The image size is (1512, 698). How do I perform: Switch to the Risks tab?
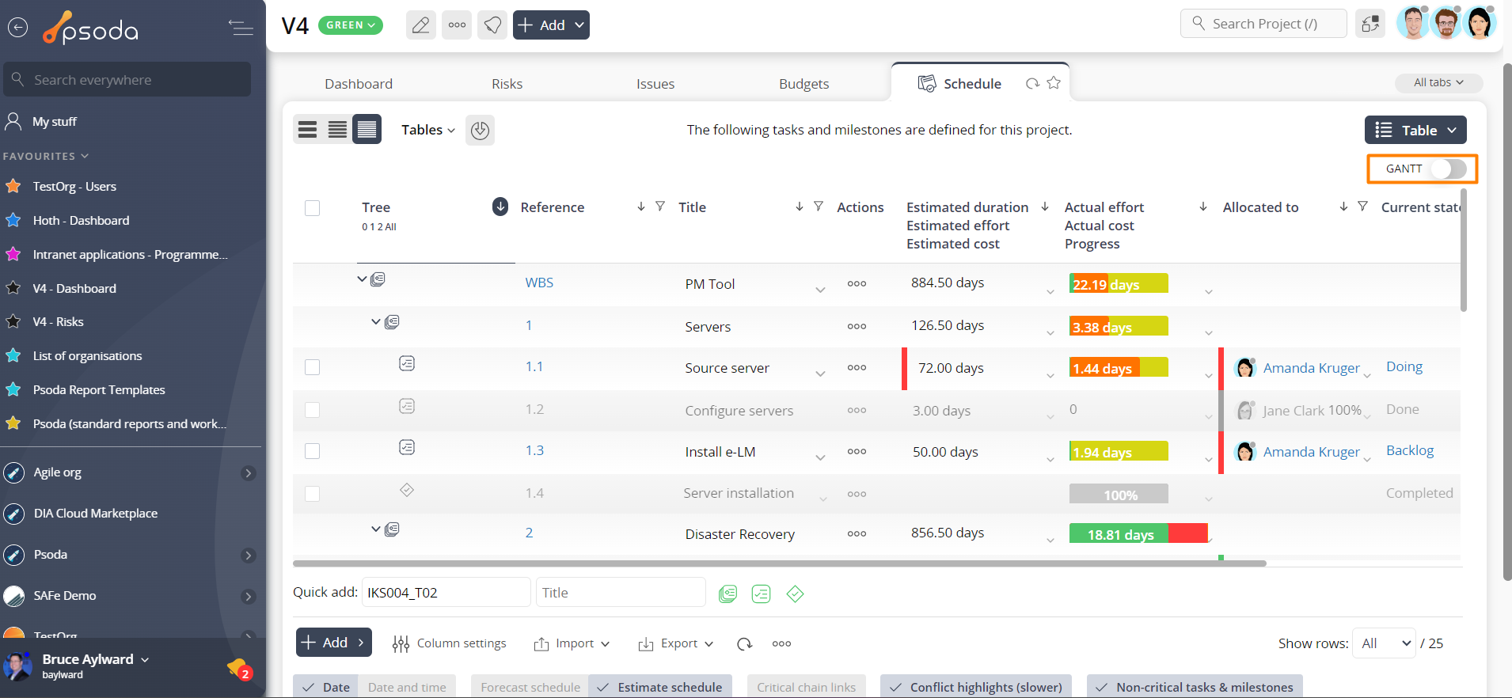coord(507,84)
